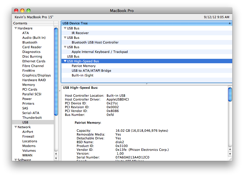This screenshot has height=177, width=244.
Task: Click sidebar scroll down arrow
Action: [x=56, y=158]
